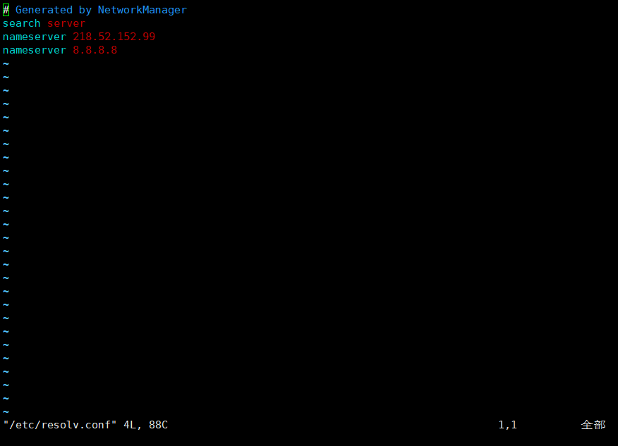
Task: Click the "/etc/resolv.conf" filename in status line
Action: pos(60,425)
